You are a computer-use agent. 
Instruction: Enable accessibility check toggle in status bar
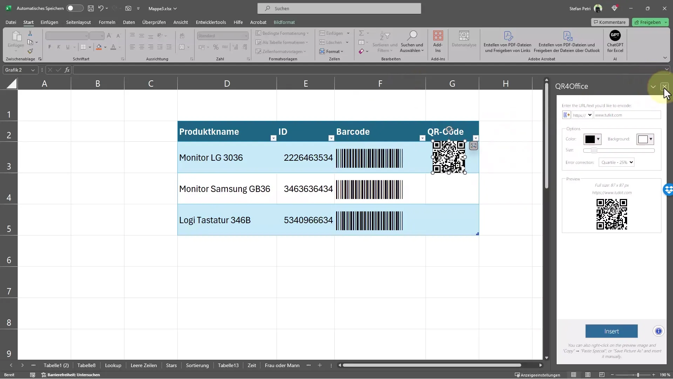[42, 375]
